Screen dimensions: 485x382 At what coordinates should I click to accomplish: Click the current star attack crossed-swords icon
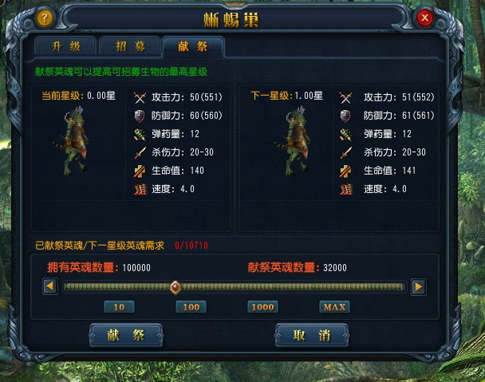point(140,97)
